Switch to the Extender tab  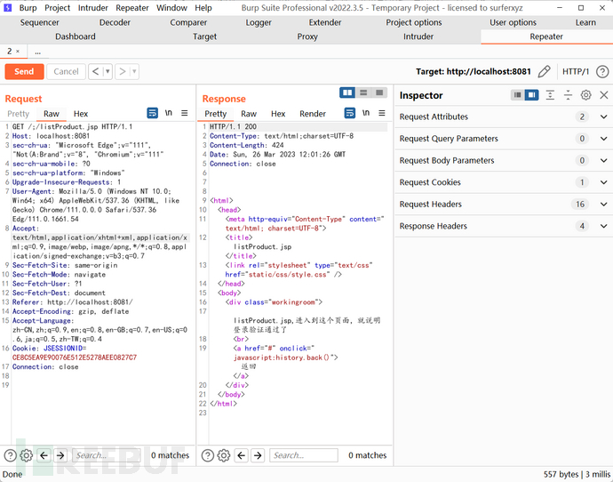pyautogui.click(x=325, y=23)
